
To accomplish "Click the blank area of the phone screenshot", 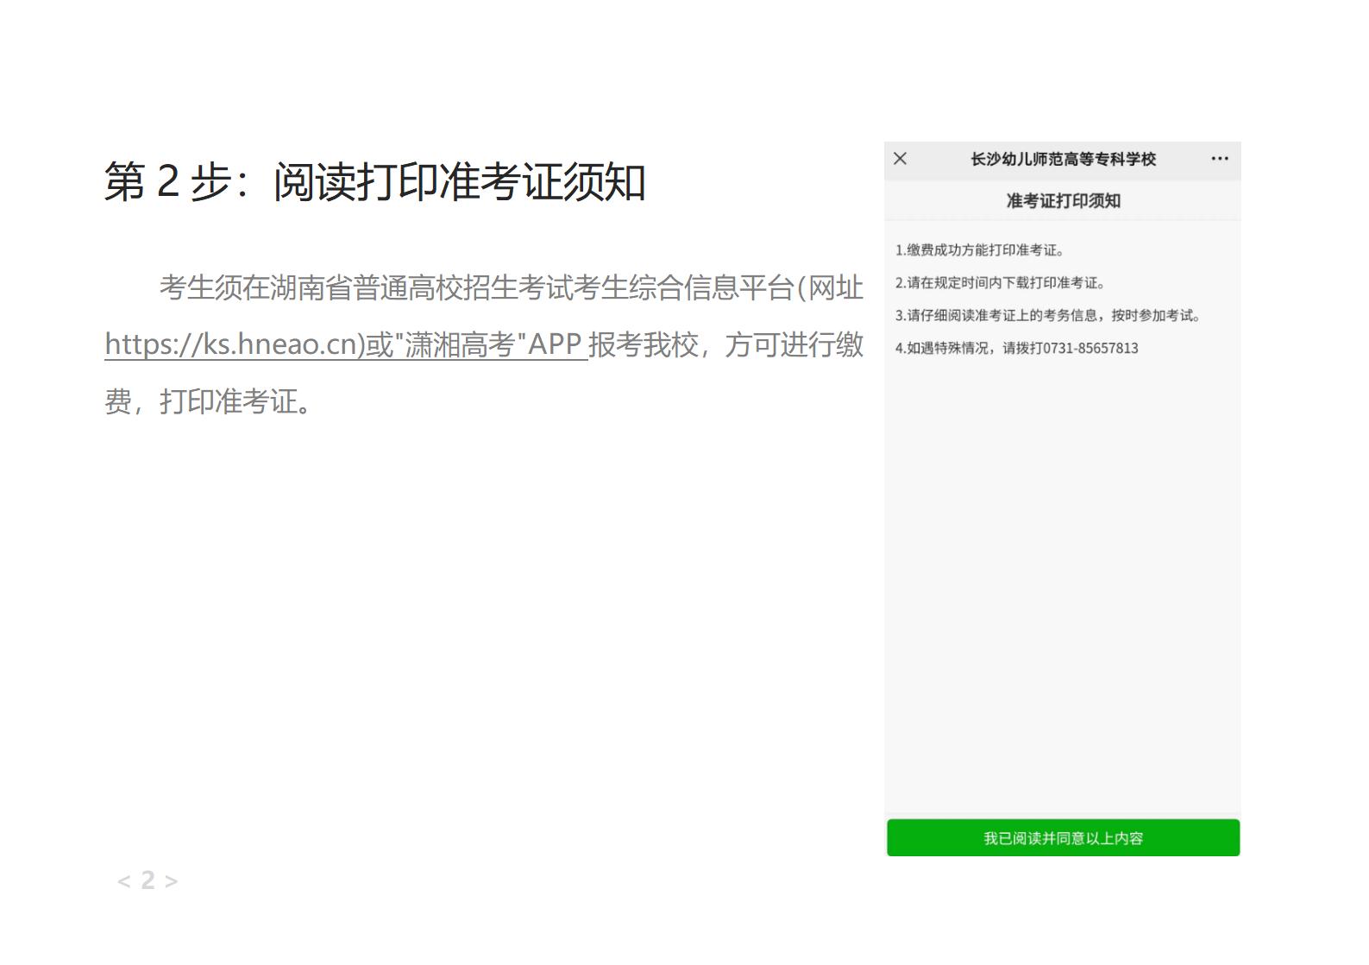I will pyautogui.click(x=1063, y=587).
